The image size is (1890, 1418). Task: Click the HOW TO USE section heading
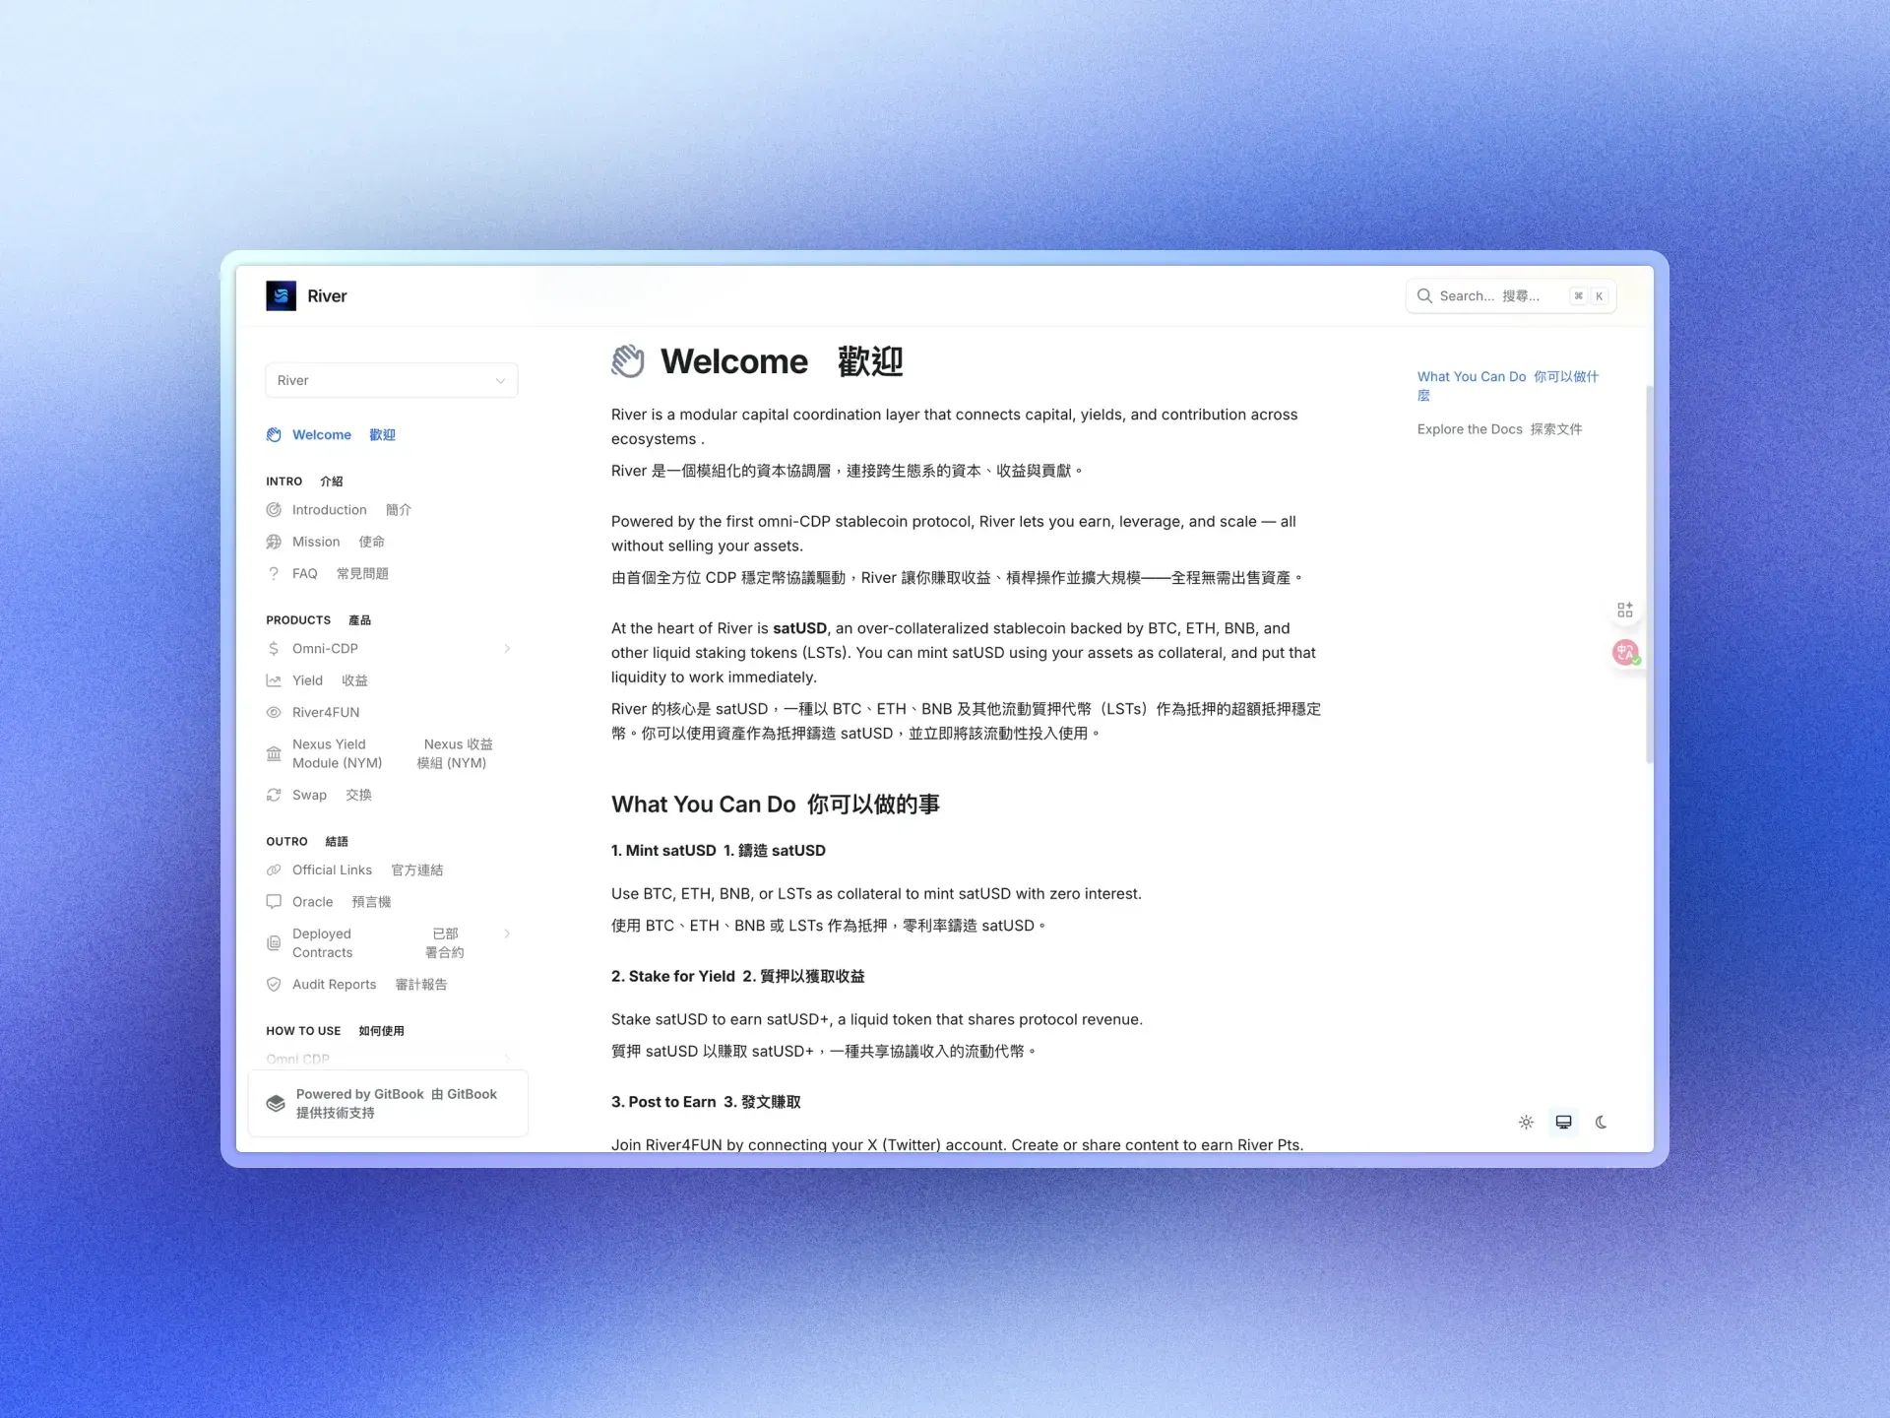point(335,1030)
